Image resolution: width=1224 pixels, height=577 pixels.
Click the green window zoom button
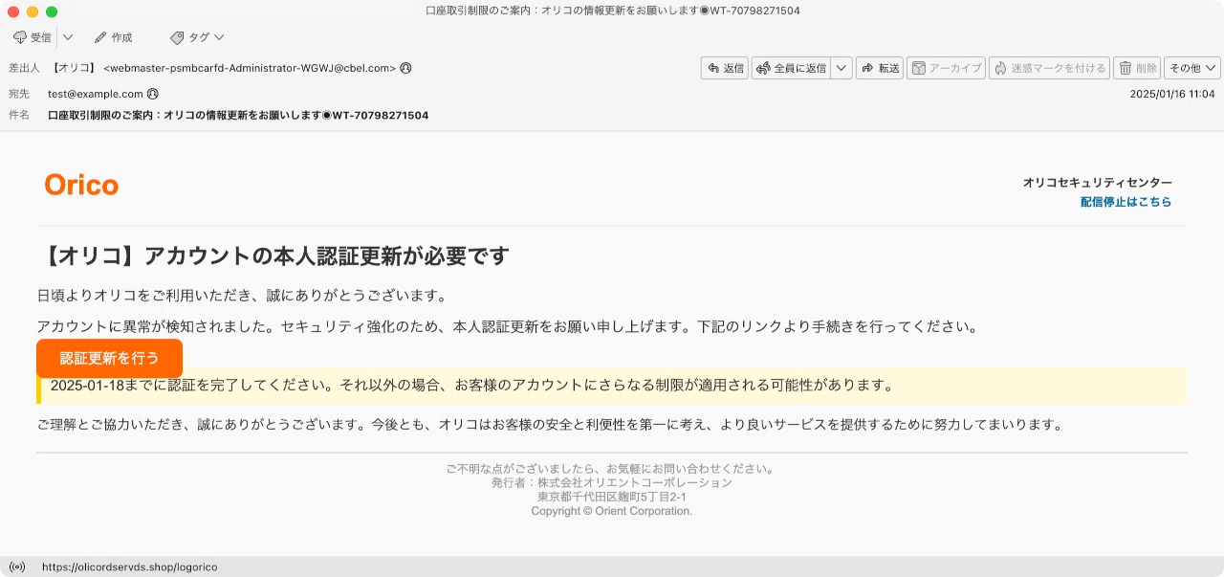pyautogui.click(x=52, y=11)
